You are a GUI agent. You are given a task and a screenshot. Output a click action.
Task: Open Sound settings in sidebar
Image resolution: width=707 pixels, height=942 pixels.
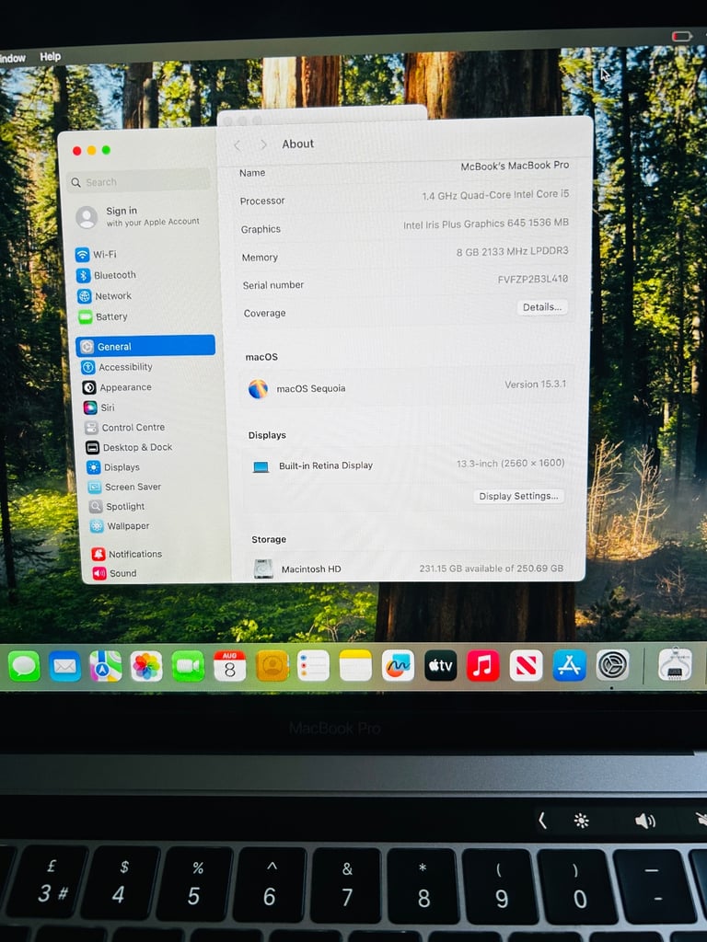pyautogui.click(x=114, y=573)
